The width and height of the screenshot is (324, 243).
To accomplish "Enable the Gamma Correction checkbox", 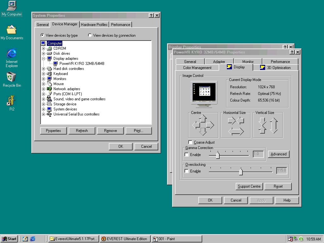I will pyautogui.click(x=187, y=155).
